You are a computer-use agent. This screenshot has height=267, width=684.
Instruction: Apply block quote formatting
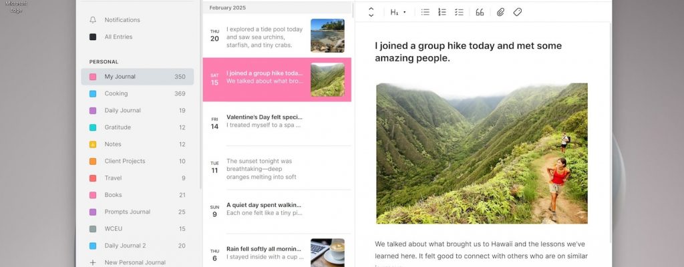click(x=480, y=12)
